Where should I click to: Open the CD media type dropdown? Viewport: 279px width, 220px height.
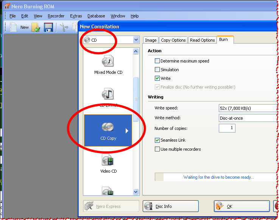(x=136, y=40)
